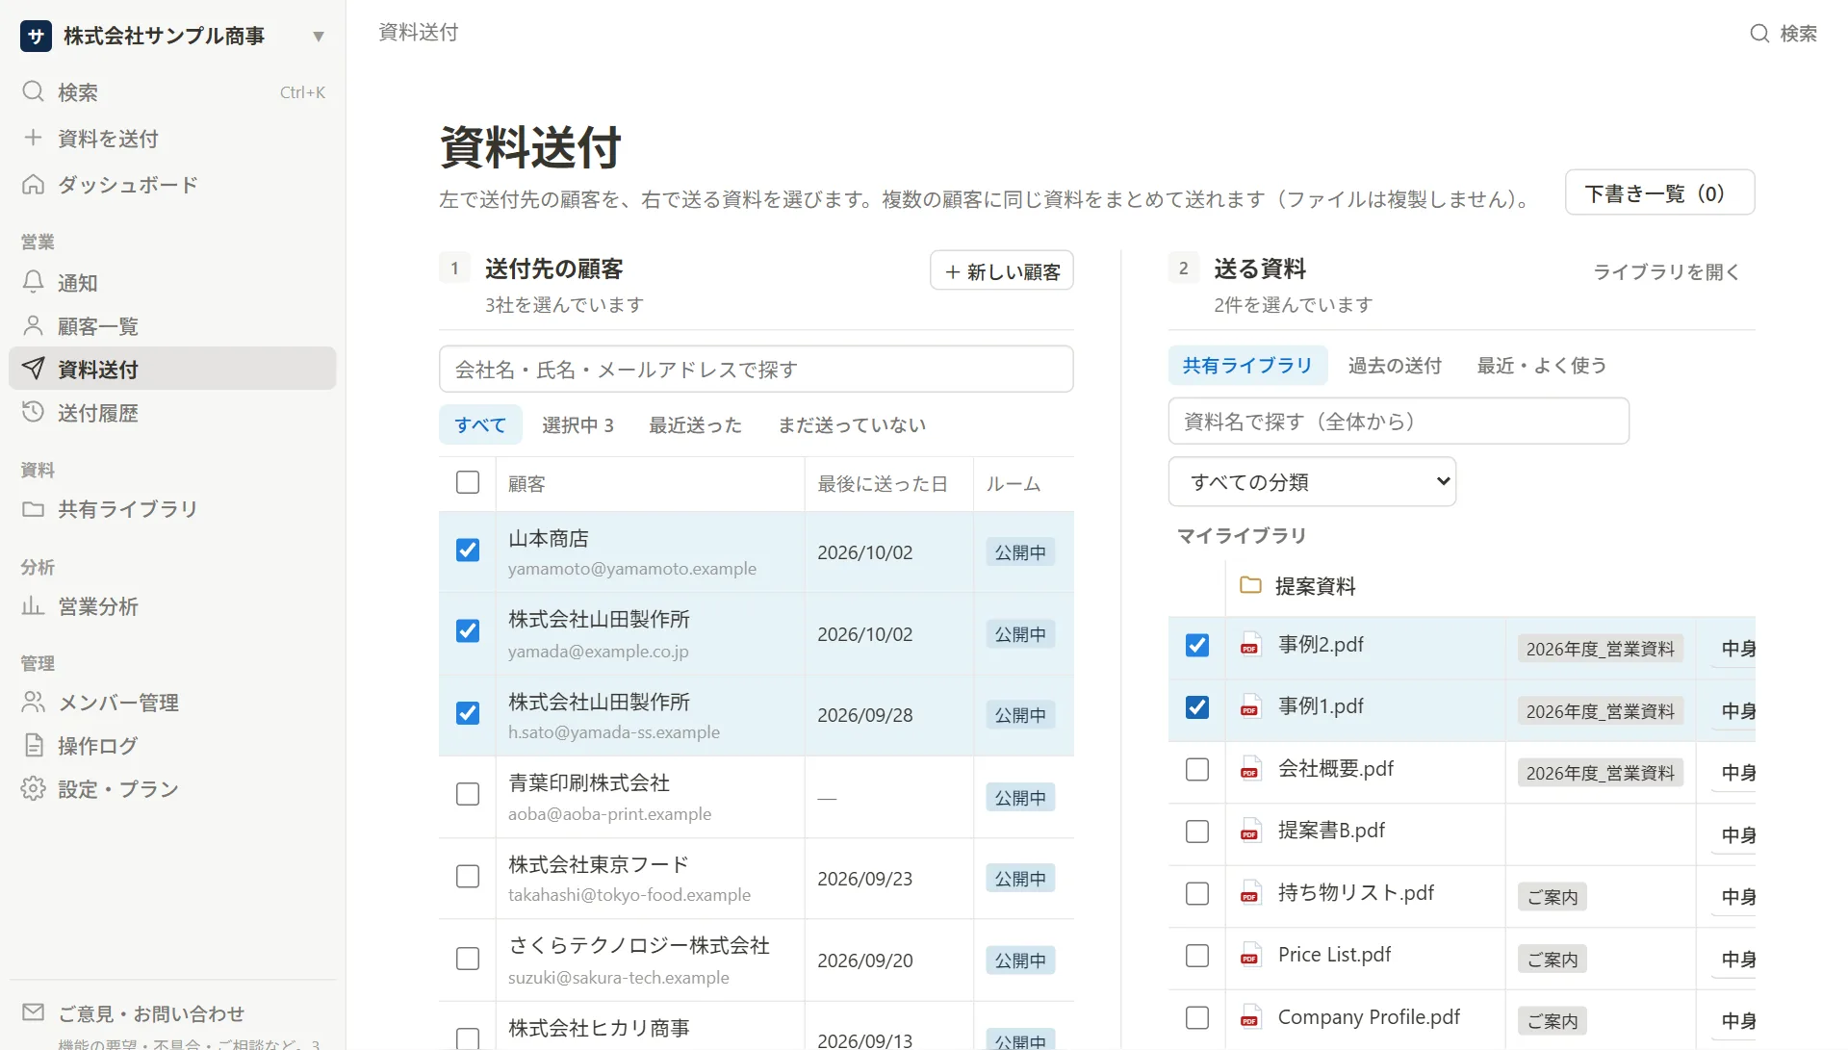Click the ご案内 tag on Price List.pdf
The width and height of the screenshot is (1848, 1050).
click(1553, 959)
